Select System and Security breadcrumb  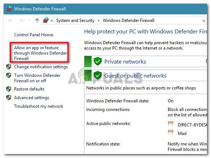tap(75, 20)
